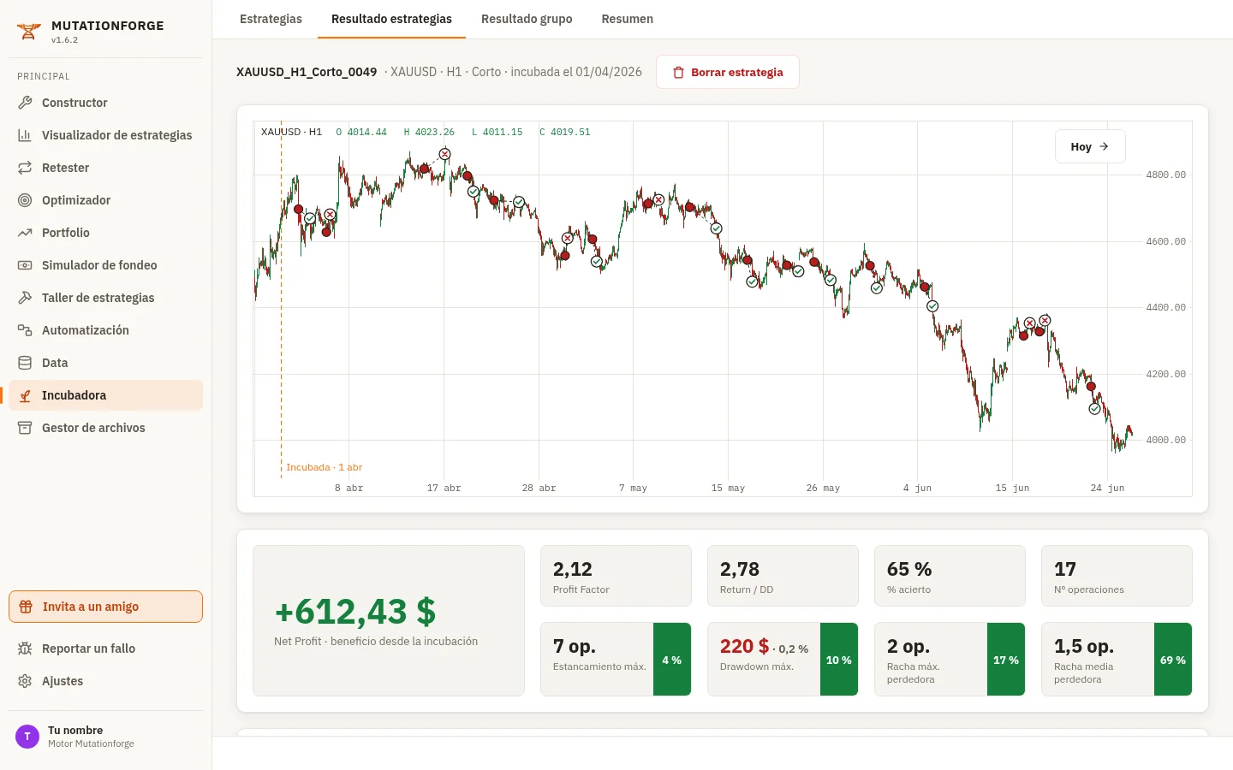The width and height of the screenshot is (1233, 770).
Task: Click the v1.6.2 version label
Action: click(x=64, y=40)
